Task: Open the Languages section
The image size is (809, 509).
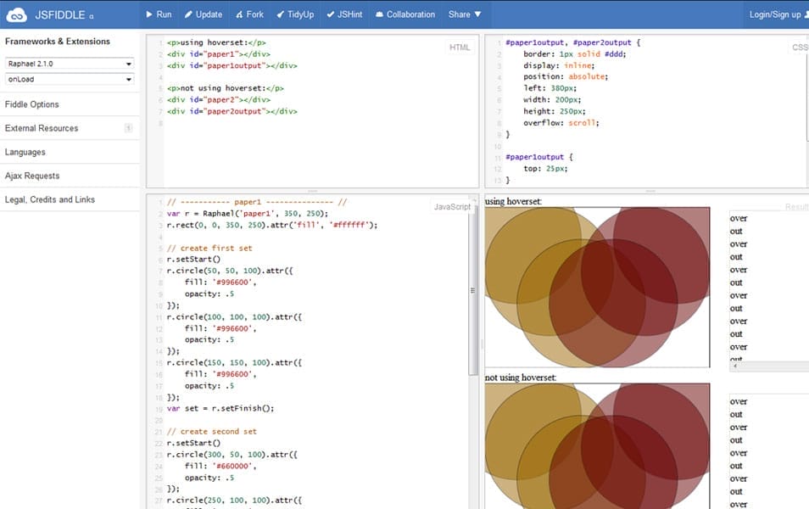Action: (x=25, y=152)
